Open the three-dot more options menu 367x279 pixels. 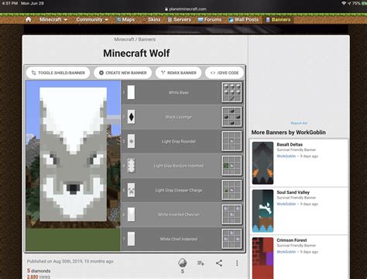point(237,263)
